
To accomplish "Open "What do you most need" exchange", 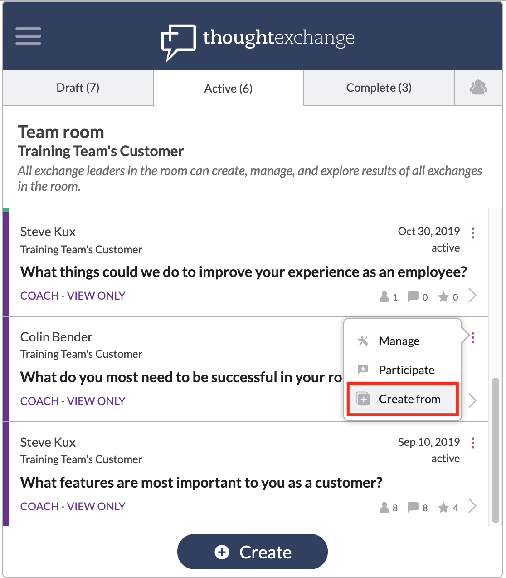I will pyautogui.click(x=181, y=377).
